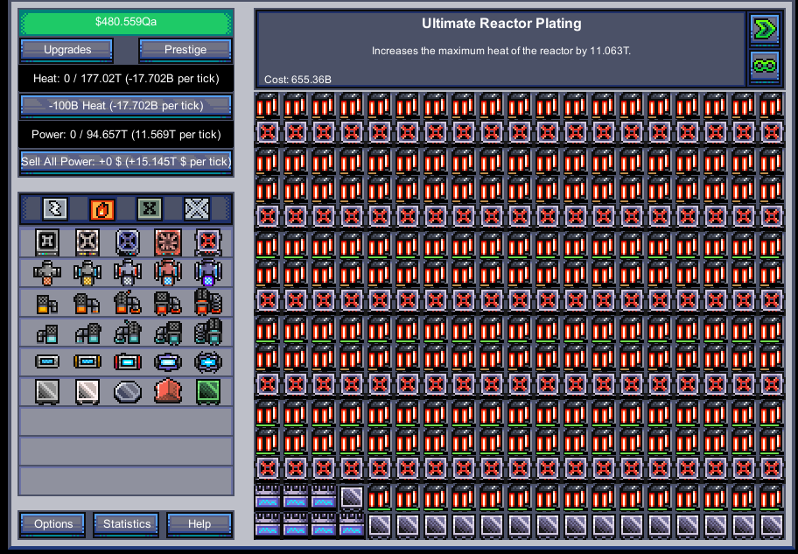Select the red-bodied heat exchanger part
Screen dimensions: 798x554
167,272
